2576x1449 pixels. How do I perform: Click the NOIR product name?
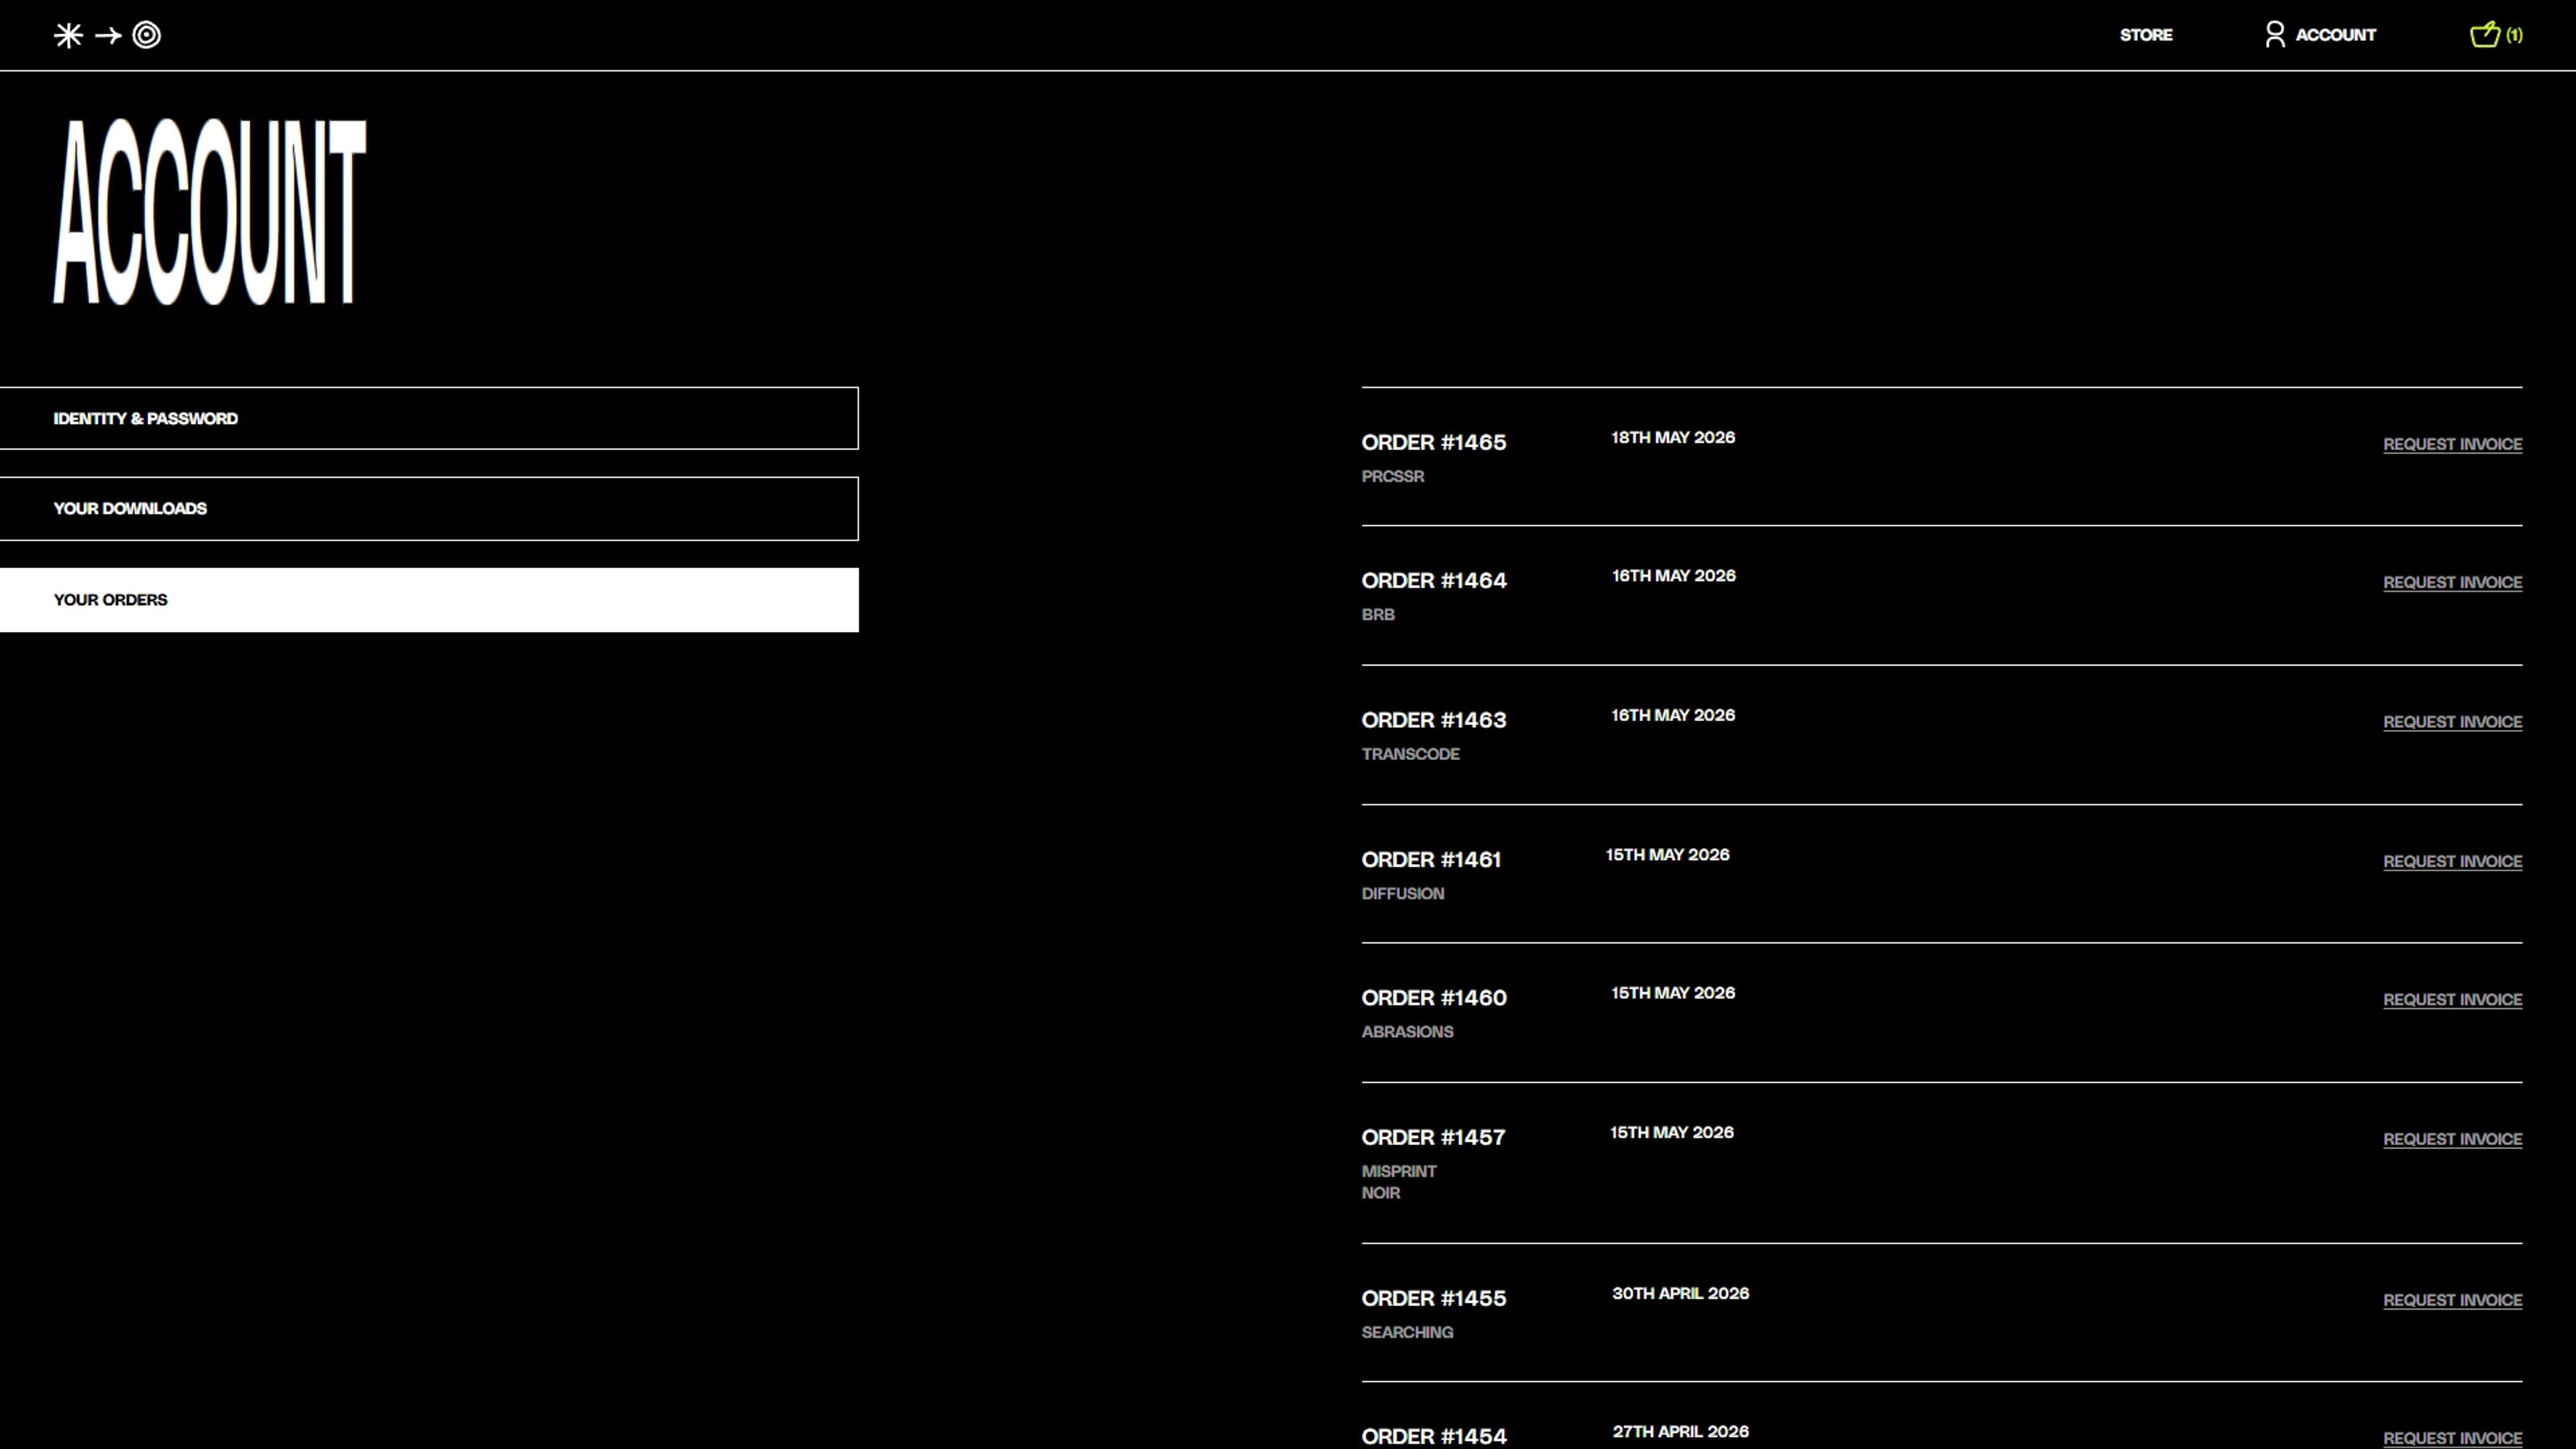(1380, 1193)
